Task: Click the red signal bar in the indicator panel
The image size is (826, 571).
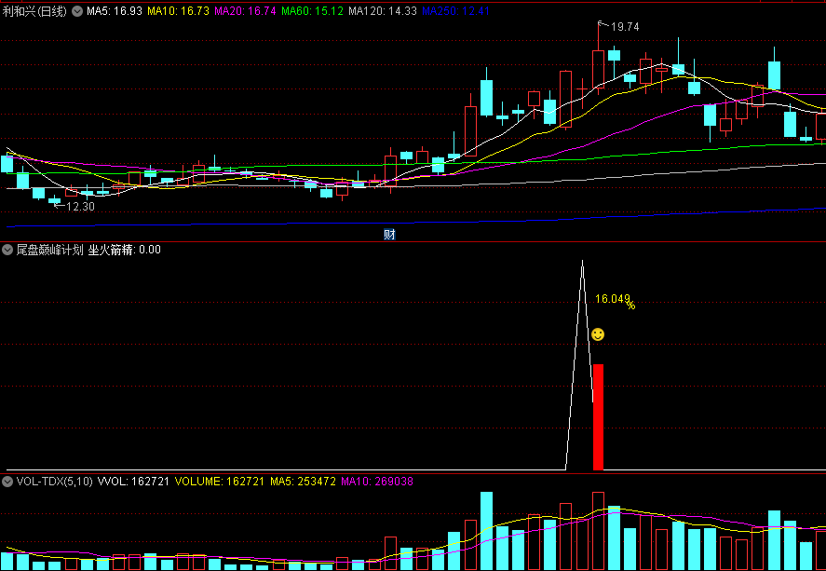Action: [598, 416]
